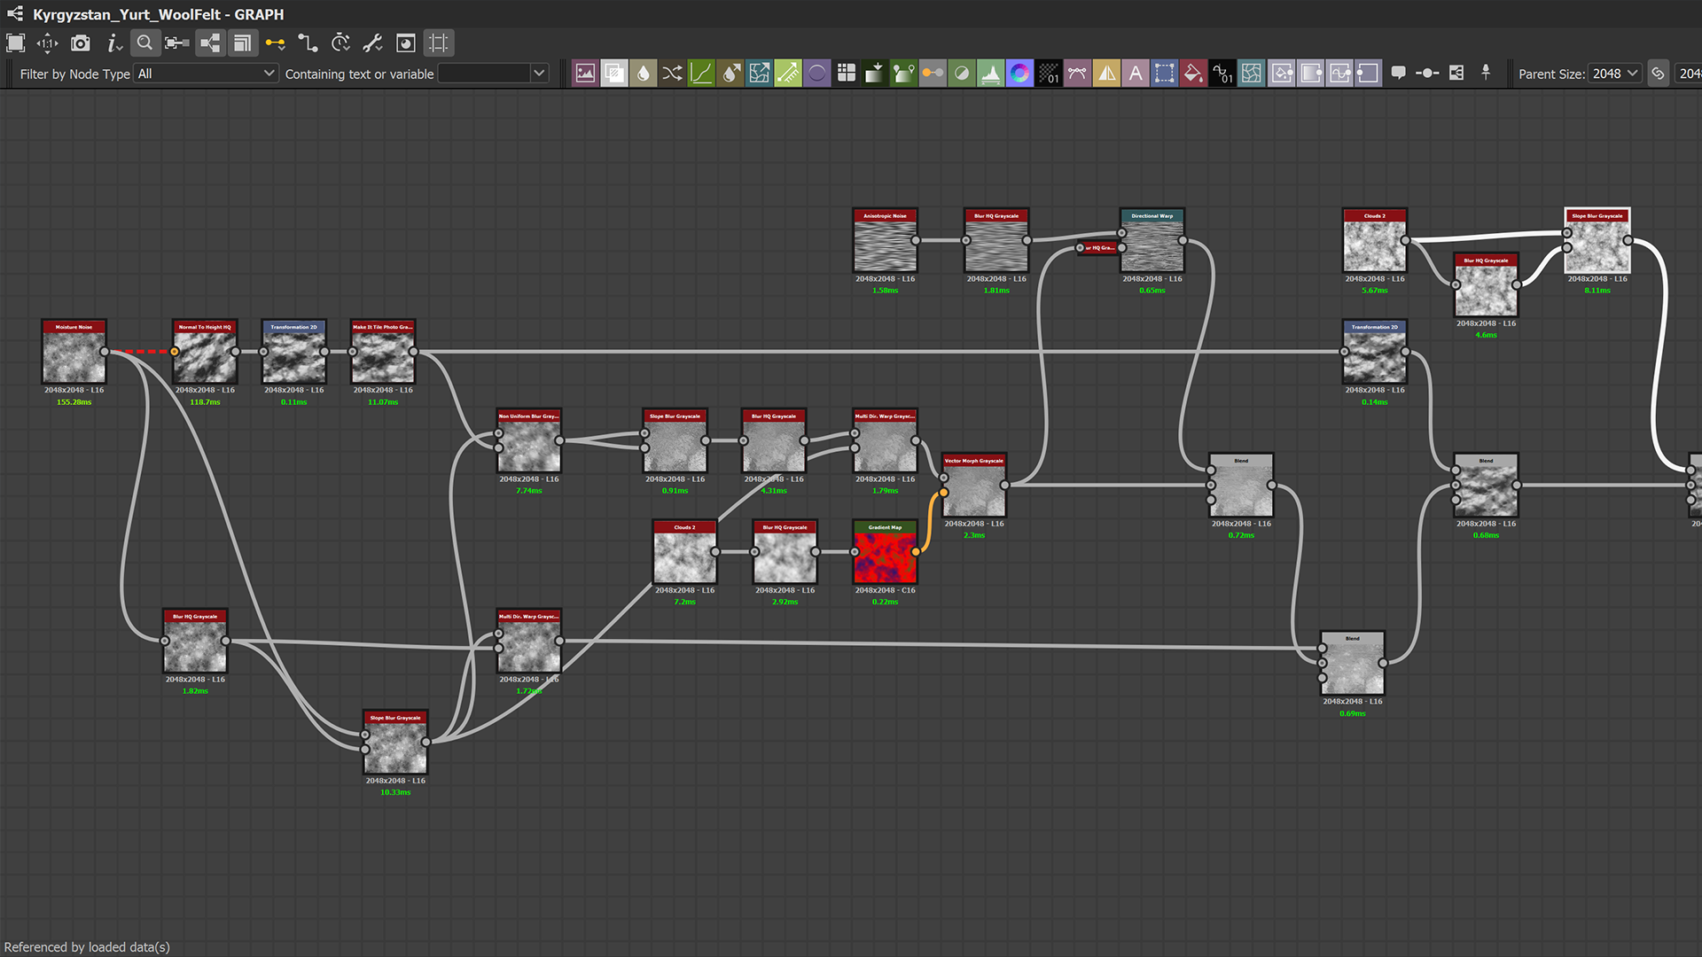Image resolution: width=1702 pixels, height=957 pixels.
Task: Add an HSL color wheel node
Action: pyautogui.click(x=1019, y=74)
